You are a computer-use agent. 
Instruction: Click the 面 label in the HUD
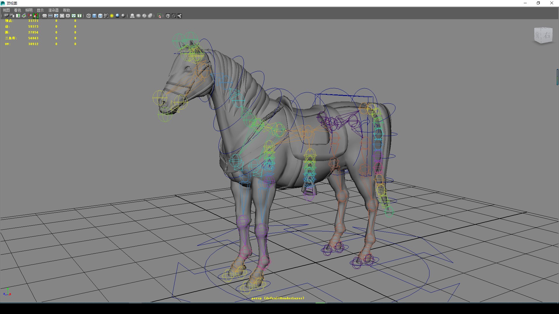(7, 32)
